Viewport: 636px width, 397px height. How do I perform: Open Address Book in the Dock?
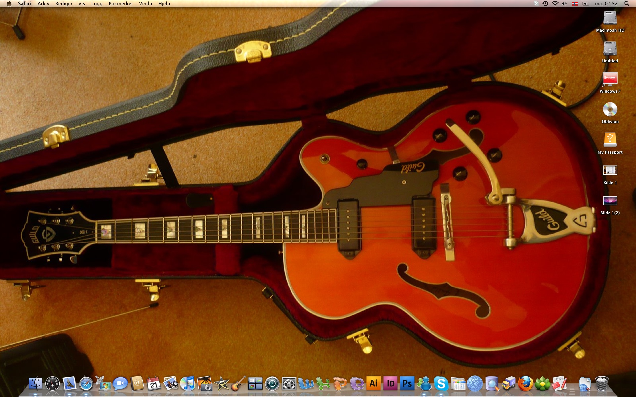coord(137,384)
